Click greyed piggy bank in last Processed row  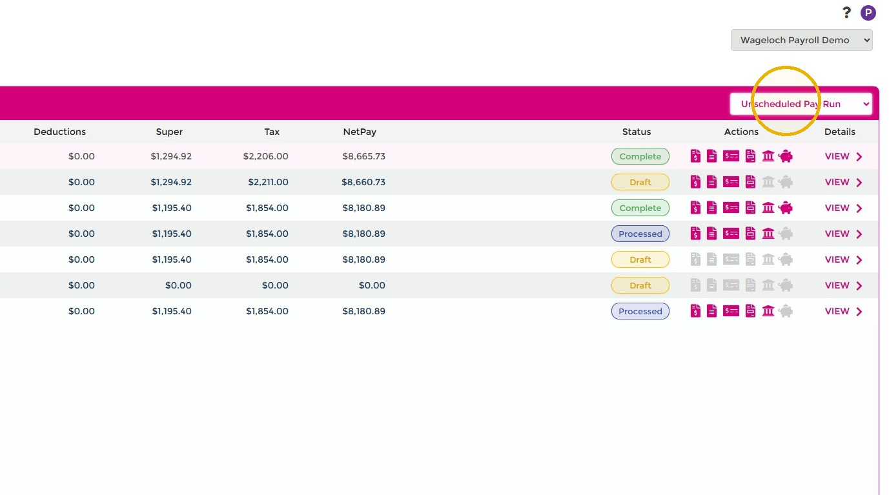point(786,311)
